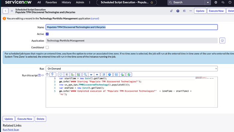View Application record info icon
Image resolution: width=234 pixels, height=132 pixels.
[222, 41]
